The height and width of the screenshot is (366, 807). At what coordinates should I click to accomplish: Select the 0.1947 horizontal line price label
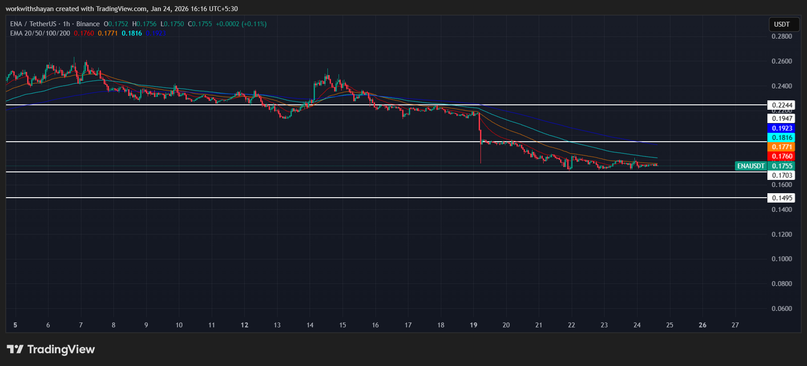(782, 119)
